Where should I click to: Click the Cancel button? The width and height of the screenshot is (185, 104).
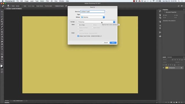[106, 42]
